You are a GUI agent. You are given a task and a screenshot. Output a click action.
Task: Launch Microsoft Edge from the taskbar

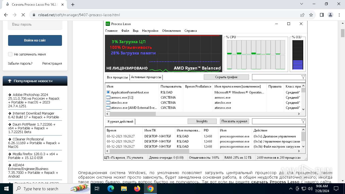coord(111,189)
